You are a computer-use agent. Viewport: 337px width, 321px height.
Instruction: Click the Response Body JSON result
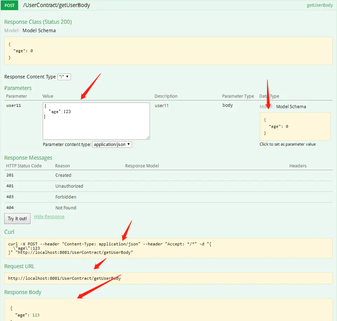(168, 310)
